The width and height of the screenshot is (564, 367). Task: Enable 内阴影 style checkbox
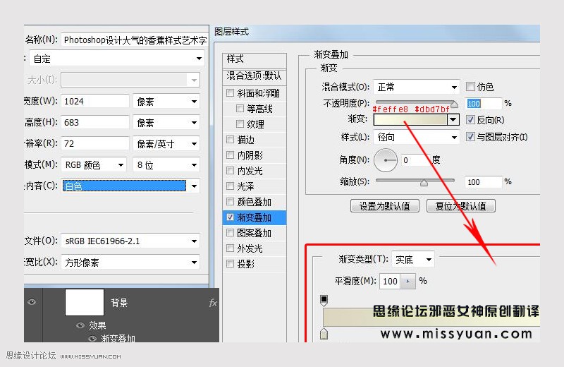231,155
